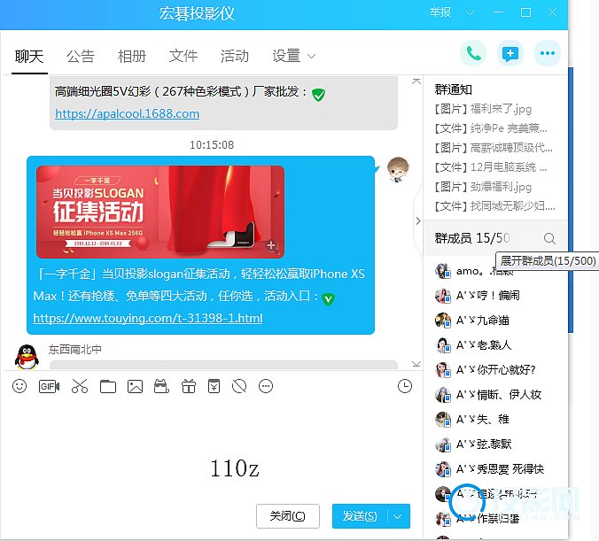The height and width of the screenshot is (541, 599).
Task: Open the 相册 tab
Action: coord(132,57)
